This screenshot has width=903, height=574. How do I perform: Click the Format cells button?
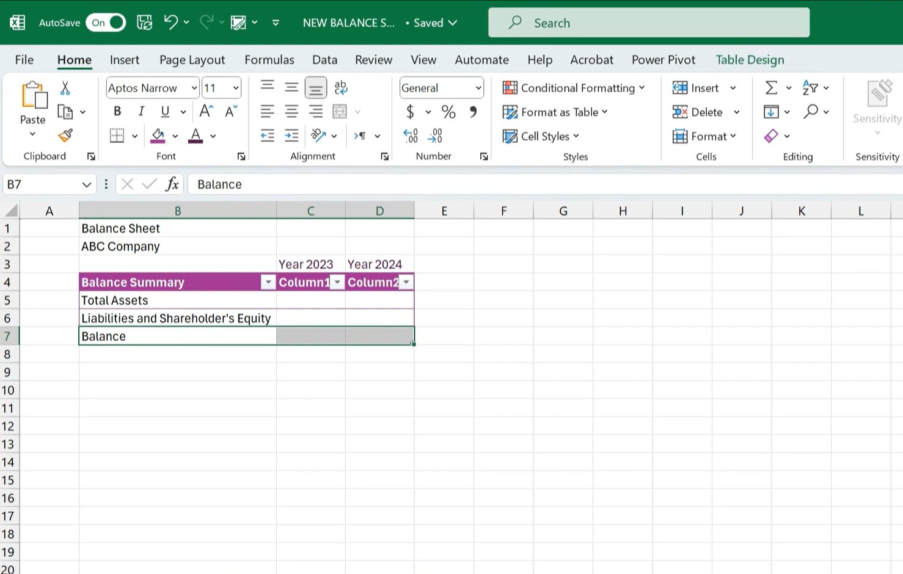(x=704, y=136)
